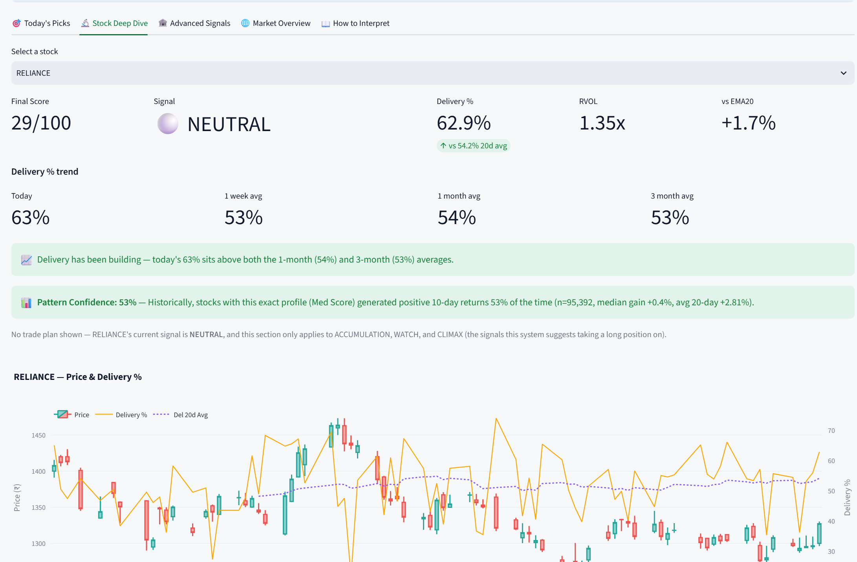Click the green up-arrow in delivery delta badge
Viewport: 857px width, 562px height.
click(x=443, y=146)
